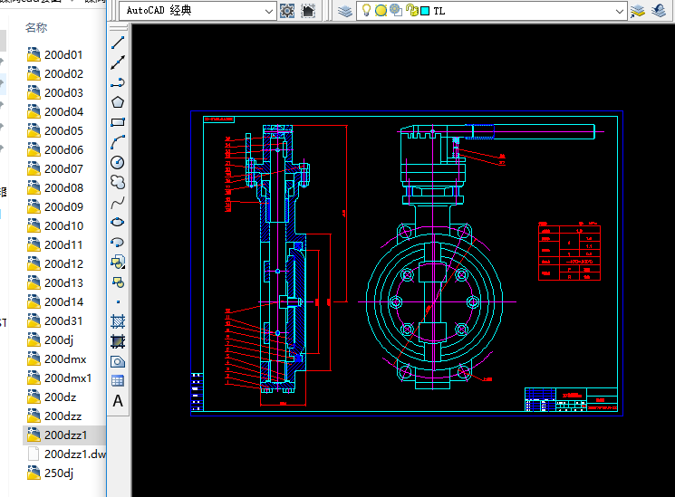The image size is (675, 497).
Task: Open workspace settings gear icon
Action: 287,11
